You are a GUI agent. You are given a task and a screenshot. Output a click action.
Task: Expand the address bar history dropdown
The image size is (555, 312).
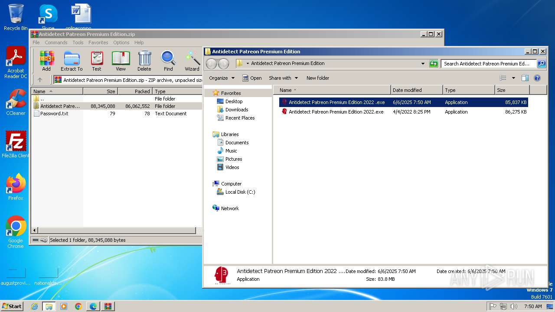423,64
